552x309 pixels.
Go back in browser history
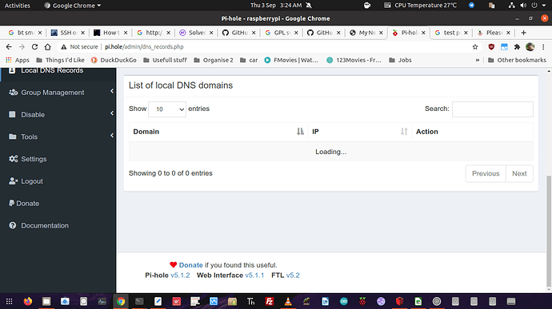point(9,47)
